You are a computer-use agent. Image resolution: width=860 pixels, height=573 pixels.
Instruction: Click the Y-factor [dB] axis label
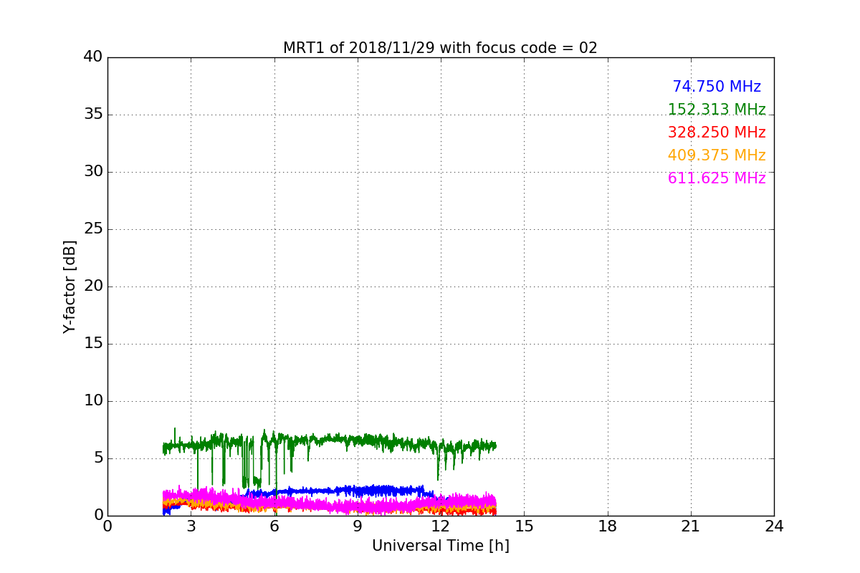tap(70, 286)
